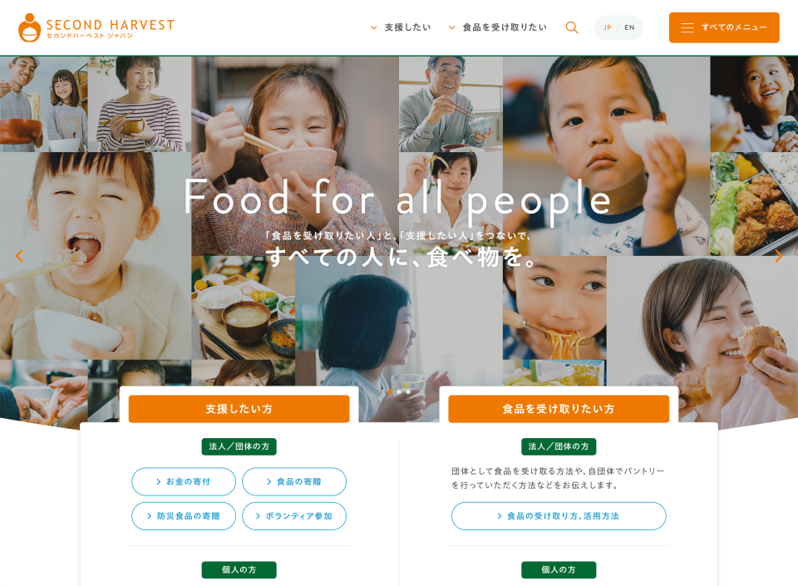The image size is (798, 586).
Task: Open 食品の受け取り方、活用方法 button
Action: 559,516
